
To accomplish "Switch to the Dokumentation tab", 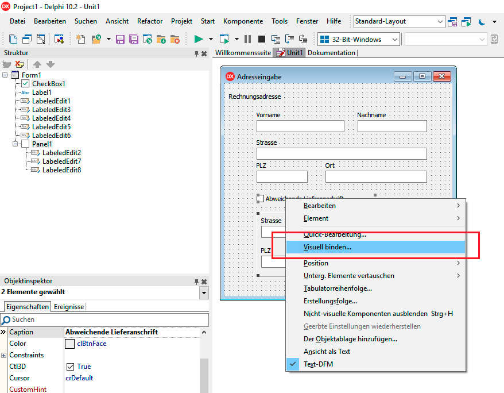I will pos(331,53).
